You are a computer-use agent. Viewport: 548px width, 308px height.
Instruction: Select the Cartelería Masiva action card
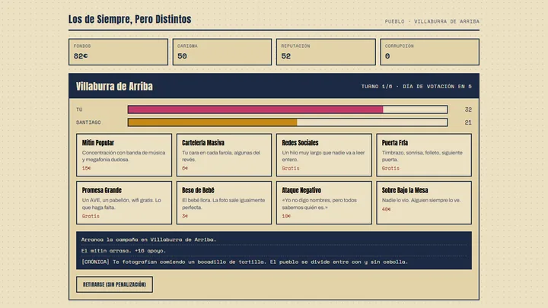coord(224,154)
